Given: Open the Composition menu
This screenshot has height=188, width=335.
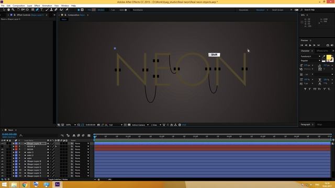Looking at the screenshot, I should tap(19, 6).
